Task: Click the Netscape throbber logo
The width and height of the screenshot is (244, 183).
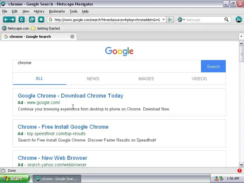Action: [239, 20]
